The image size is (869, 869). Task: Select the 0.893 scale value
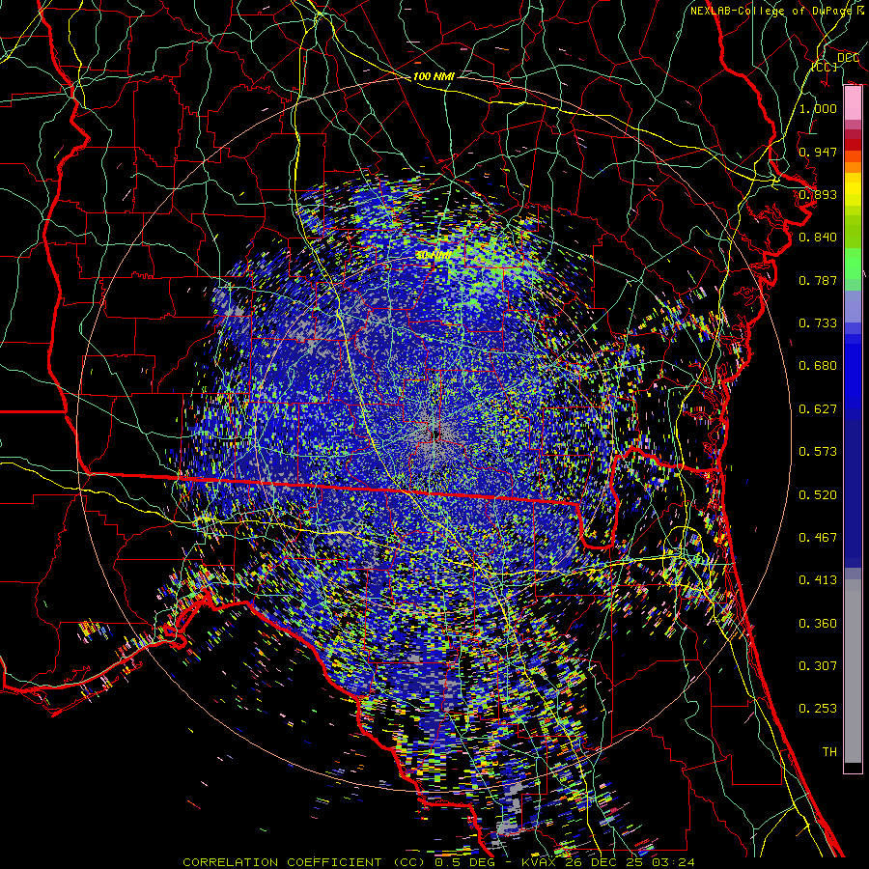coord(818,194)
